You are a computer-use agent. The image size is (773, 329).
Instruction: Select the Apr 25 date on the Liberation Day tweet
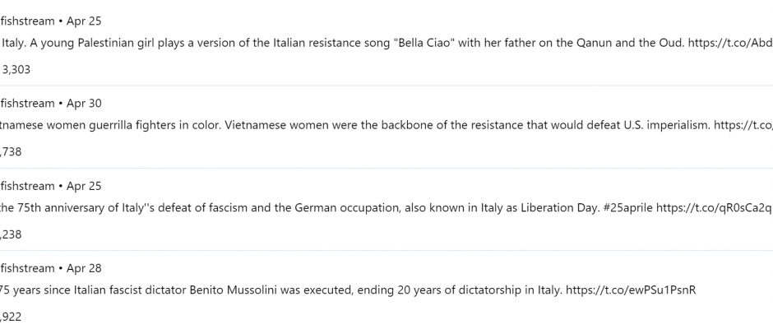(x=85, y=186)
